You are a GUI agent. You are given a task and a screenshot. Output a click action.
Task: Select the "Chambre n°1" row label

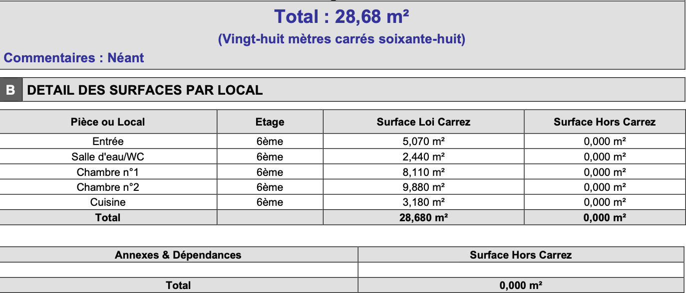(108, 172)
